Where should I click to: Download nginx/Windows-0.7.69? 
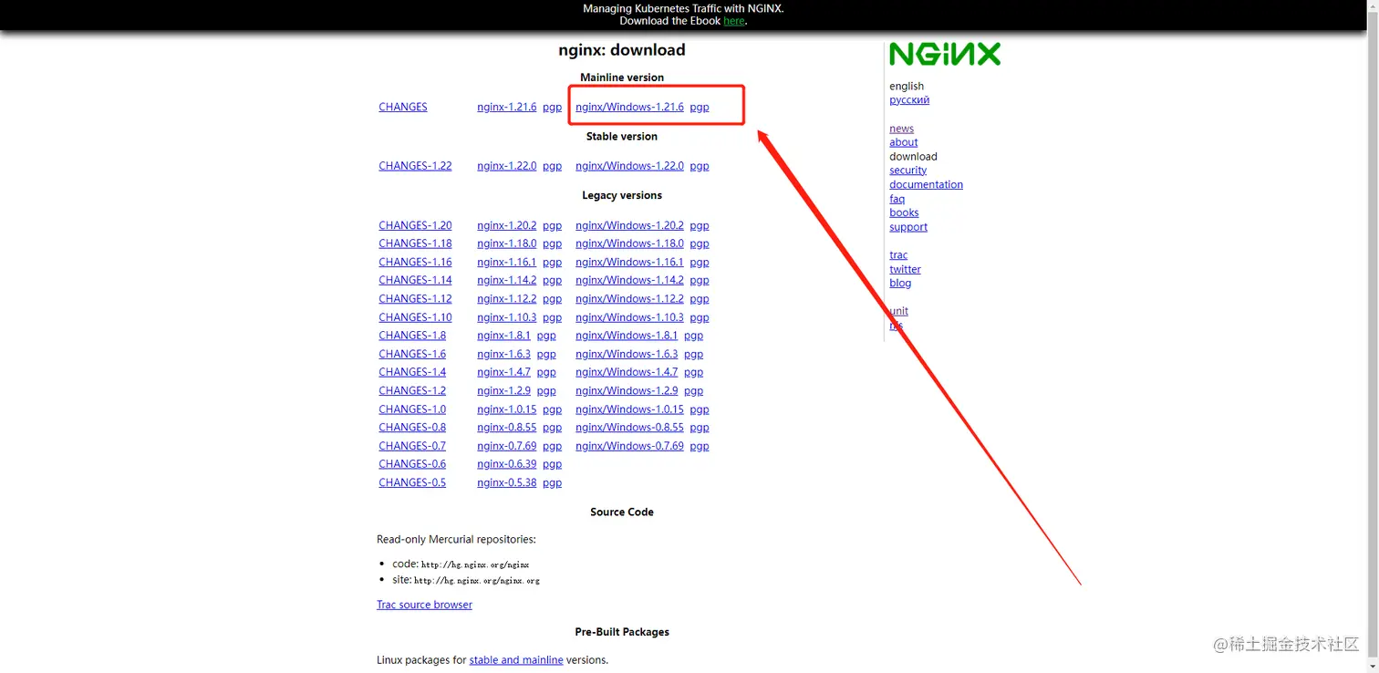629,446
